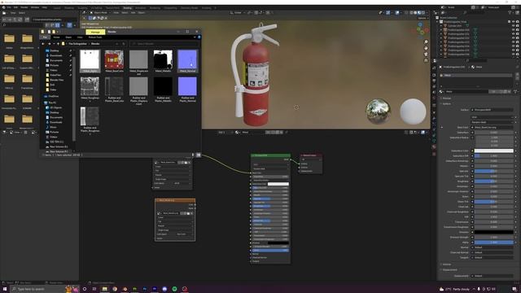Open the Output properties tab icon
This screenshot has width=521, height=293.
click(434, 81)
